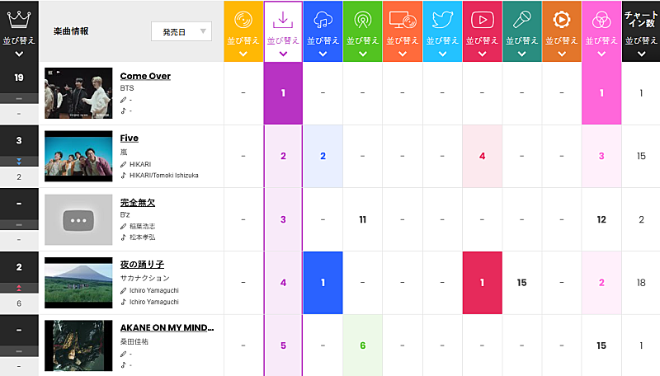Click the CD sales disc icon
The height and width of the screenshot is (376, 660).
click(x=243, y=20)
